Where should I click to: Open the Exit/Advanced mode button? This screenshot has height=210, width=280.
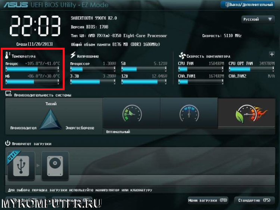(x=248, y=4)
